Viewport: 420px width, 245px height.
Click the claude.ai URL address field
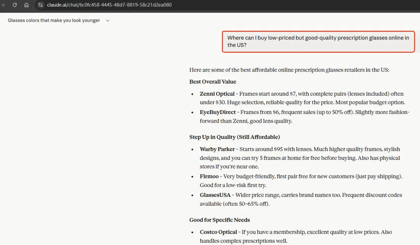[109, 5]
